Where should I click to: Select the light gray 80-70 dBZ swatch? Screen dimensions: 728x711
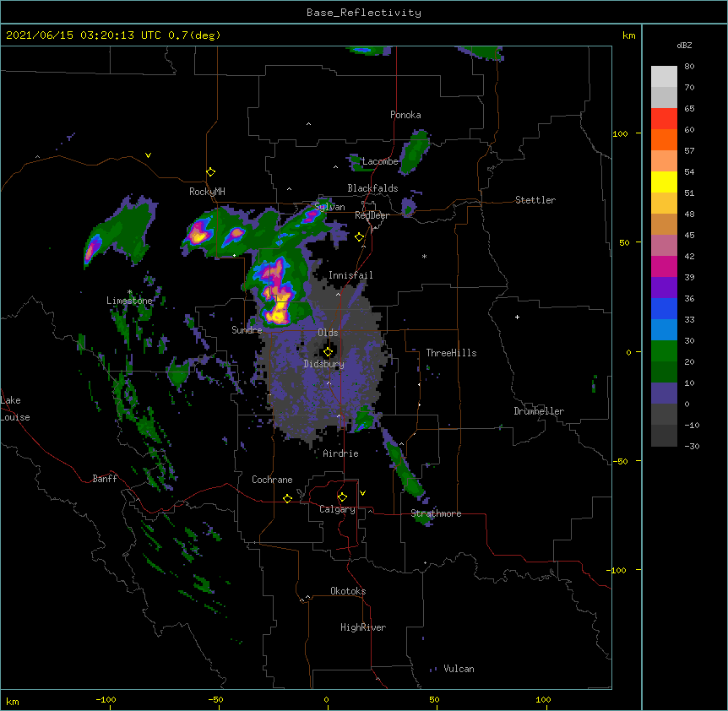click(x=664, y=77)
